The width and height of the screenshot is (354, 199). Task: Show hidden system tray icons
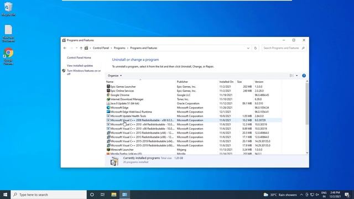click(301, 195)
